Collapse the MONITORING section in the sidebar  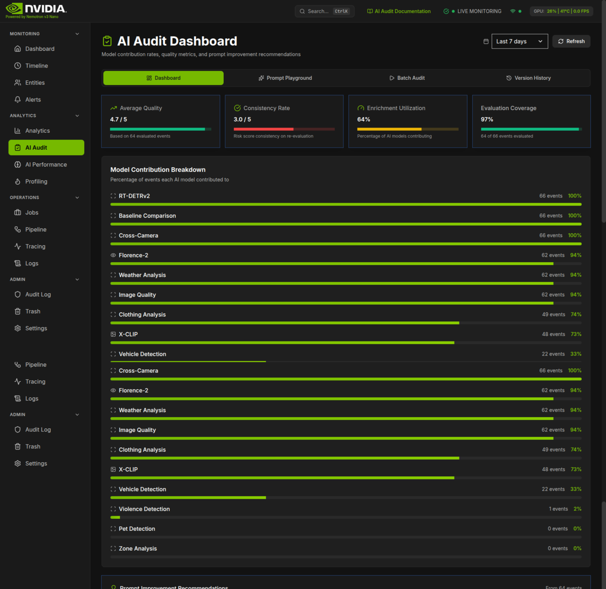pyautogui.click(x=77, y=33)
